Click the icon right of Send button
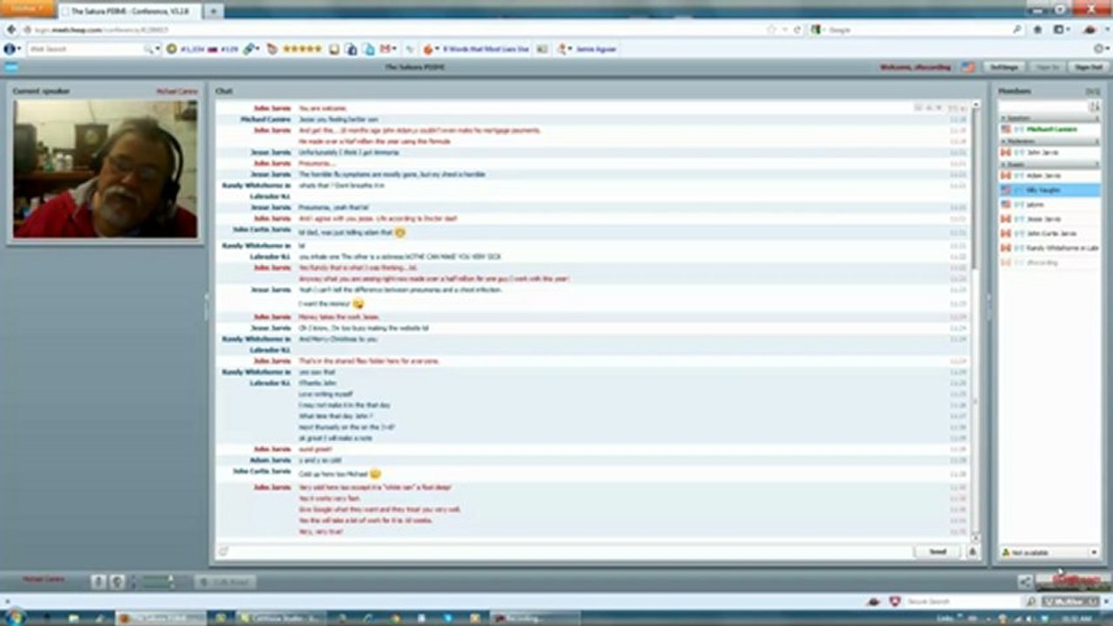1113x626 pixels. click(971, 551)
